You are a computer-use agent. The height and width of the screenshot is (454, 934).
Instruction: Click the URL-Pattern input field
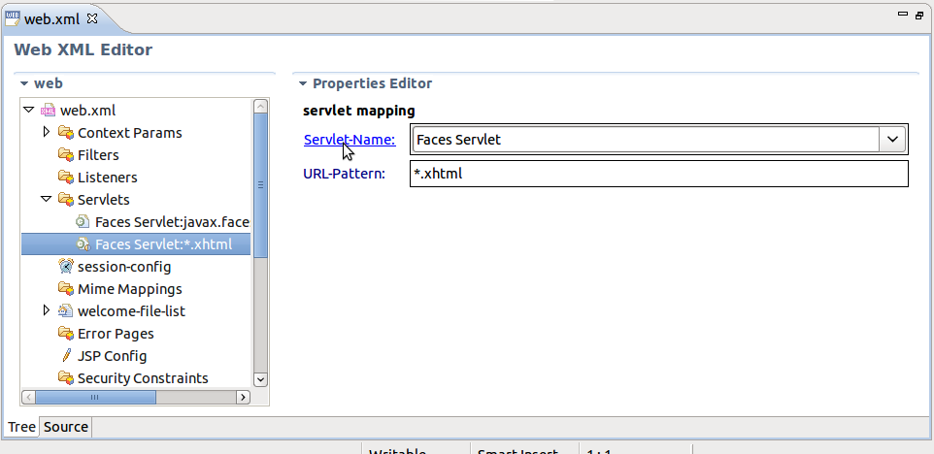[659, 173]
